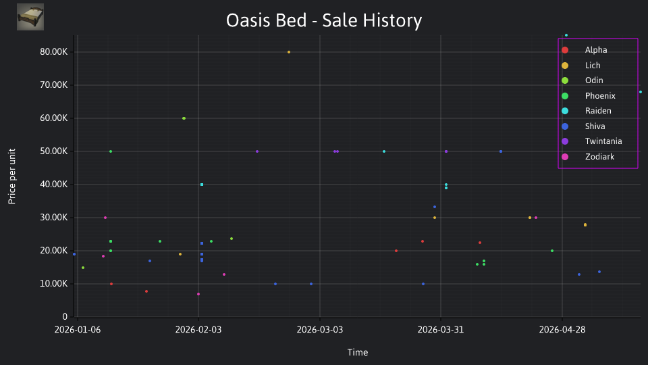Select the Lich sale point at 80.00K
The height and width of the screenshot is (365, 648).
pyautogui.click(x=289, y=52)
